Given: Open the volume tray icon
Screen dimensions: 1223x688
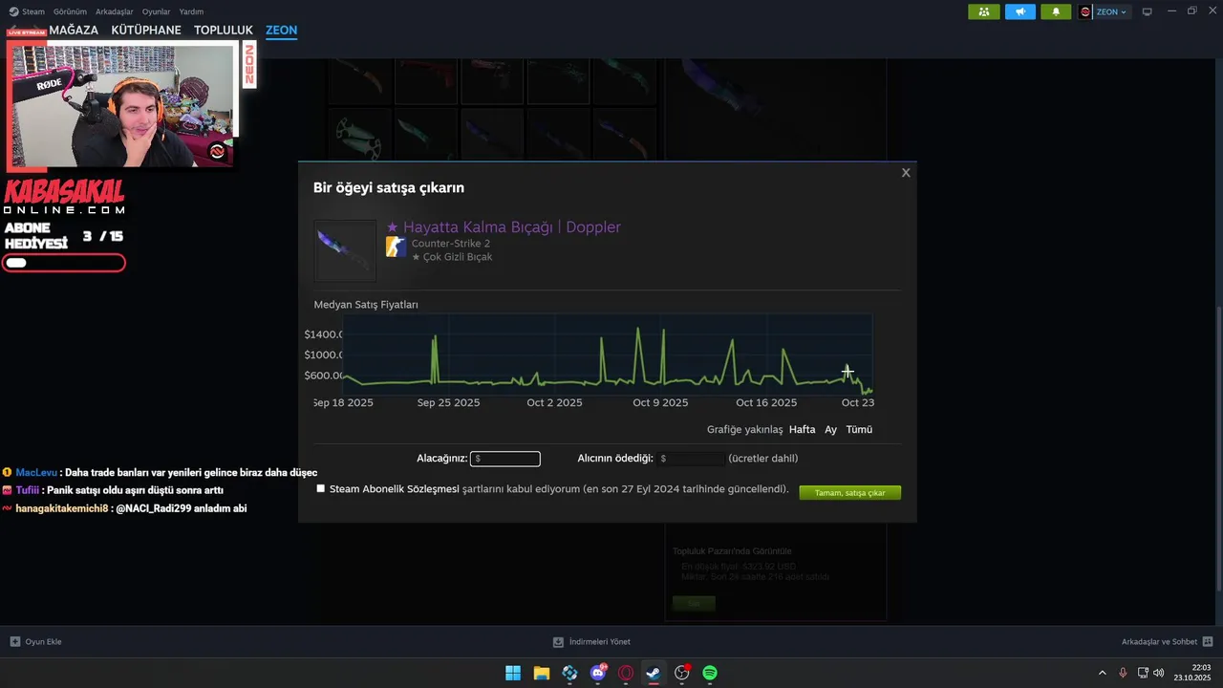Looking at the screenshot, I should click(x=1159, y=673).
